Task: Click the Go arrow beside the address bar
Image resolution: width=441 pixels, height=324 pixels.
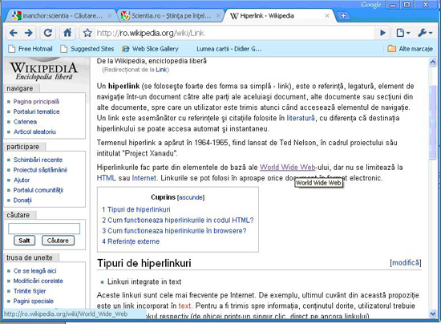Action: tap(382, 33)
